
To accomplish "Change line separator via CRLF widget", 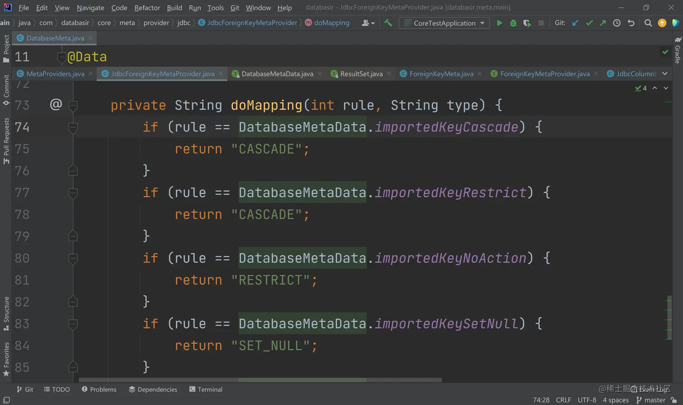I will [x=563, y=400].
